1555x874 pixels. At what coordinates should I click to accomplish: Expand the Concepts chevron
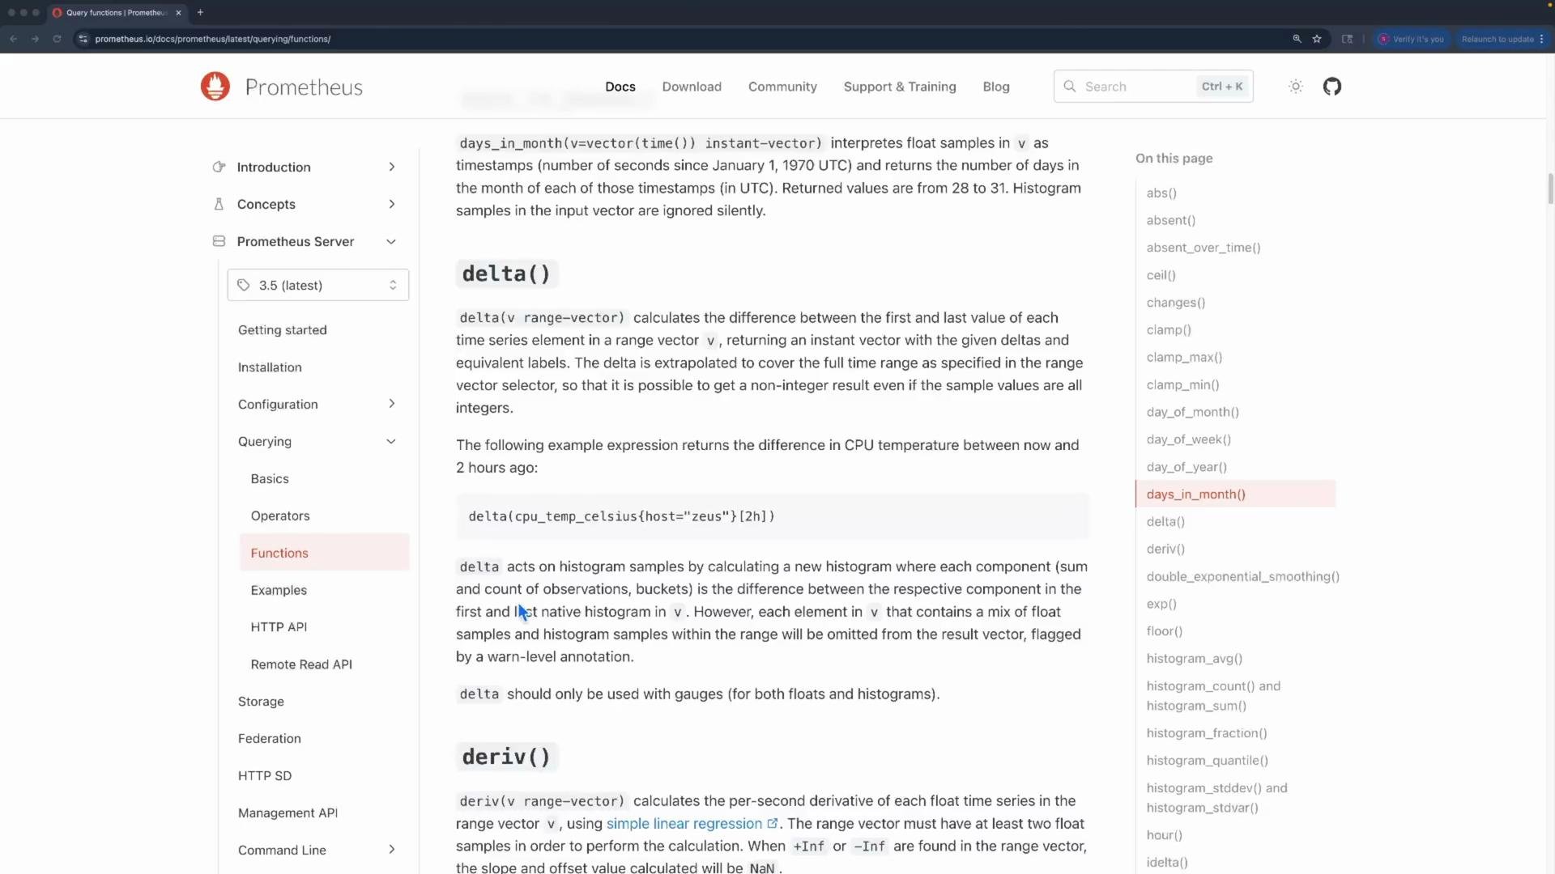(x=392, y=204)
